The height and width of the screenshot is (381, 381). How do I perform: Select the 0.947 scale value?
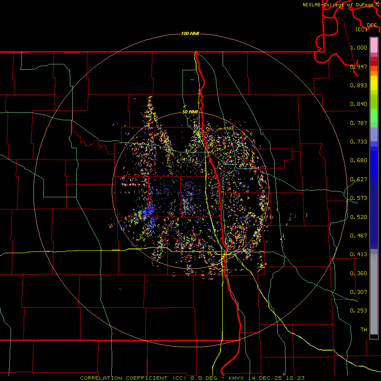359,66
